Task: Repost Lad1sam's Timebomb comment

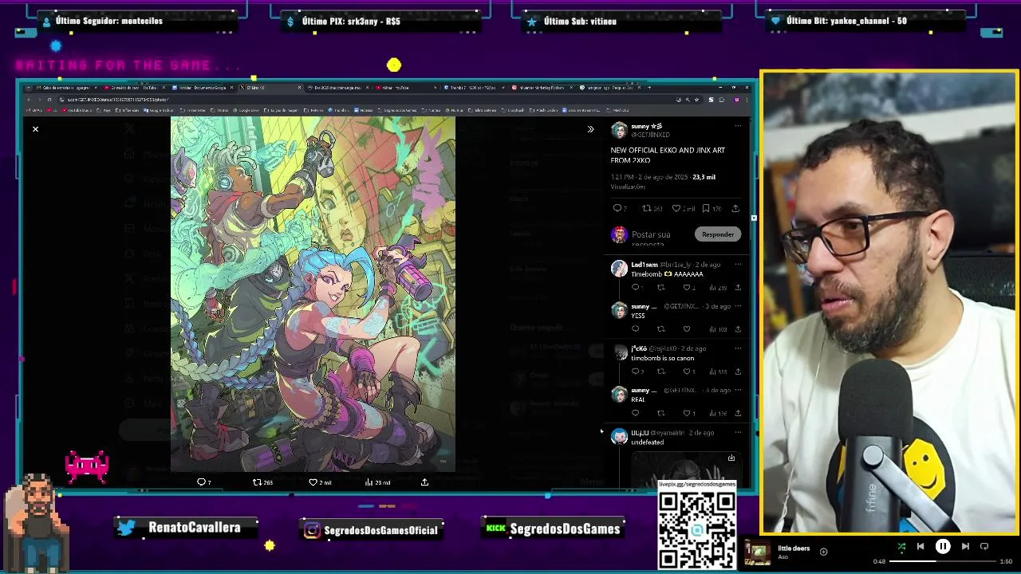Action: point(660,287)
